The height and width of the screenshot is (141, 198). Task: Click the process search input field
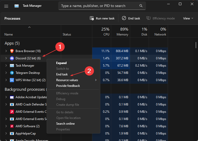(x=102, y=6)
